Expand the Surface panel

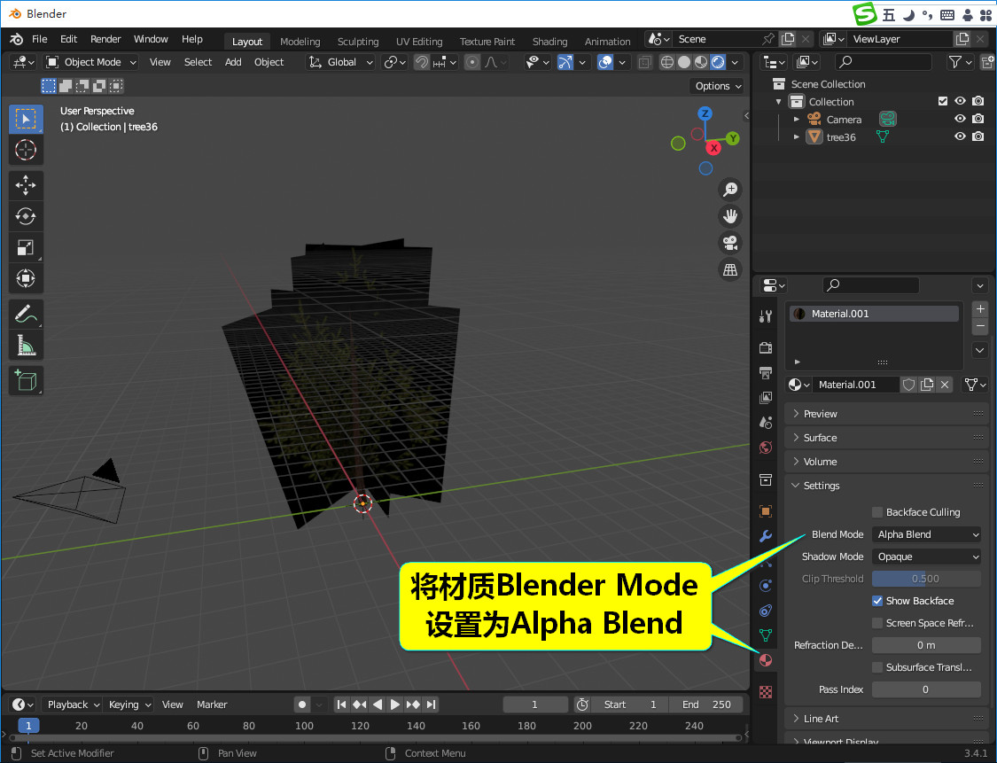point(820,438)
